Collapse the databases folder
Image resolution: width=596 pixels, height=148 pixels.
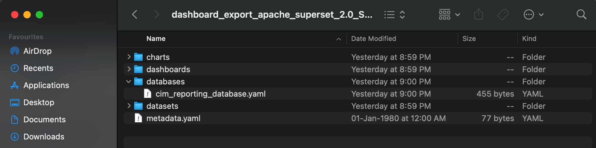pos(129,81)
